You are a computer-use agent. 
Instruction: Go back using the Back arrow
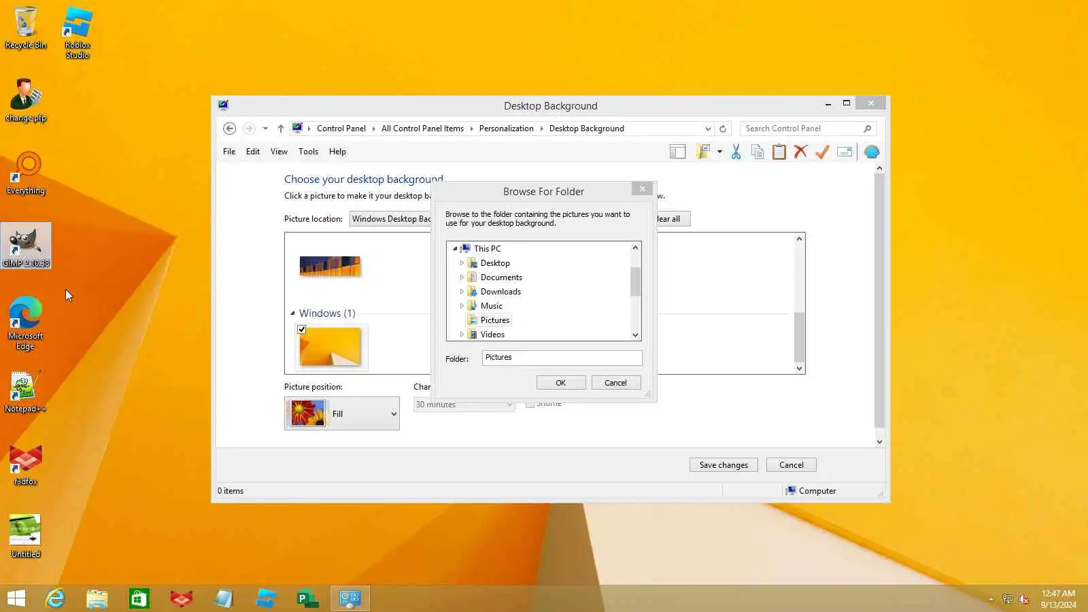(230, 129)
